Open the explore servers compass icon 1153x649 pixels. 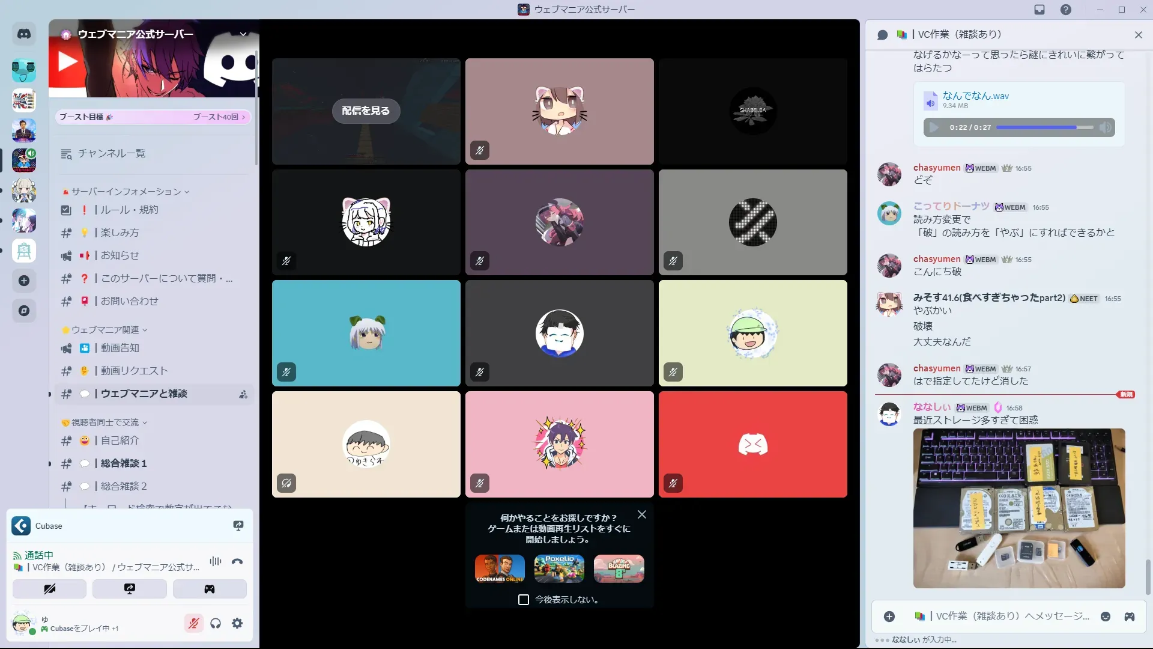coord(24,311)
